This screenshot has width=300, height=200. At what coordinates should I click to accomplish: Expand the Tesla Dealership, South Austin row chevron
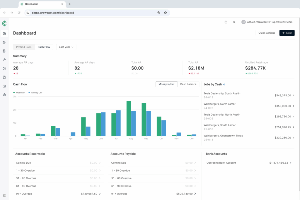point(294,95)
